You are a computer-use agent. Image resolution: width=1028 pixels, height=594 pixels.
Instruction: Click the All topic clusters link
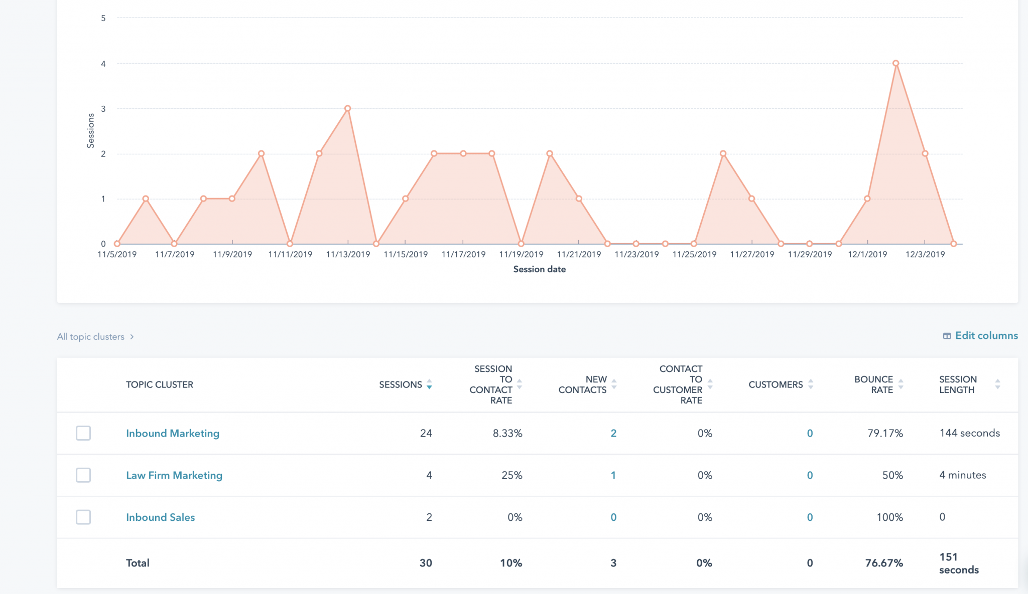(91, 336)
